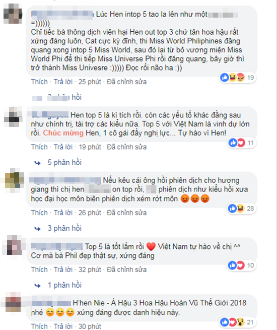The image size is (277, 330).
Task: Click the heart reaction icon on the 11-reaction comment
Action: tap(241, 143)
